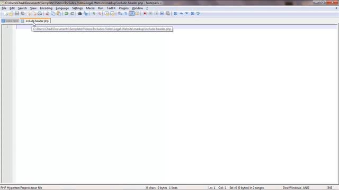Open the Search menu
This screenshot has height=190, width=339.
(22, 8)
